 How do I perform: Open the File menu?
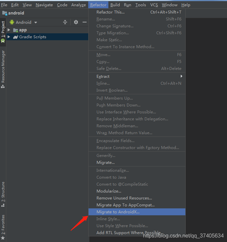pos(4,5)
